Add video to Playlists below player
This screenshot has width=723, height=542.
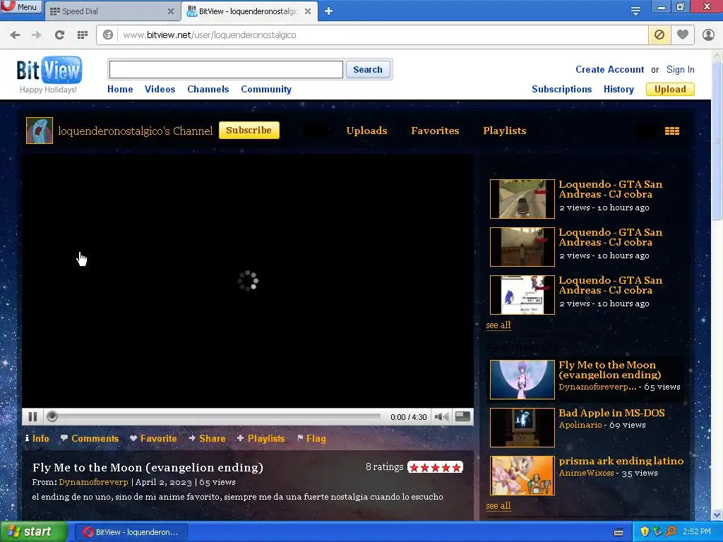pyautogui.click(x=261, y=439)
